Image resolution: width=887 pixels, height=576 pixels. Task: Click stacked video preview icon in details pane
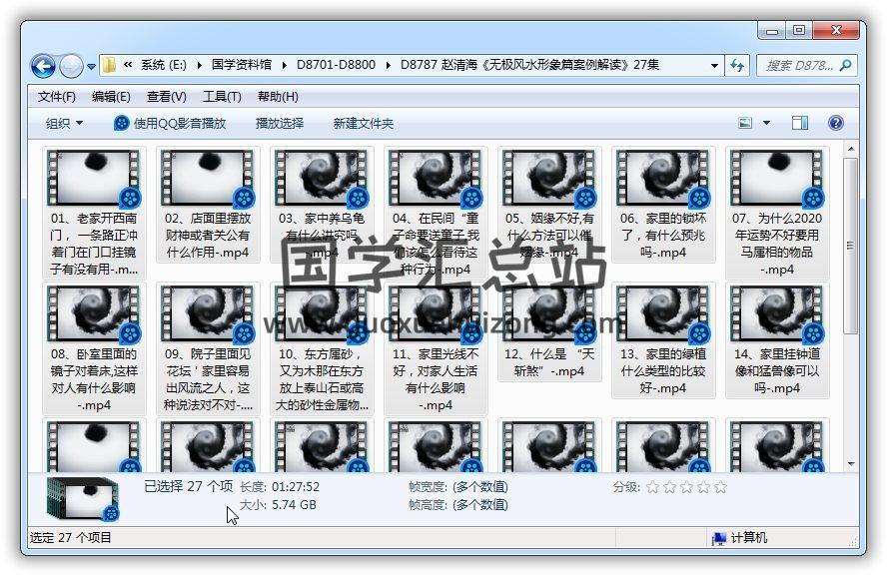pyautogui.click(x=83, y=499)
